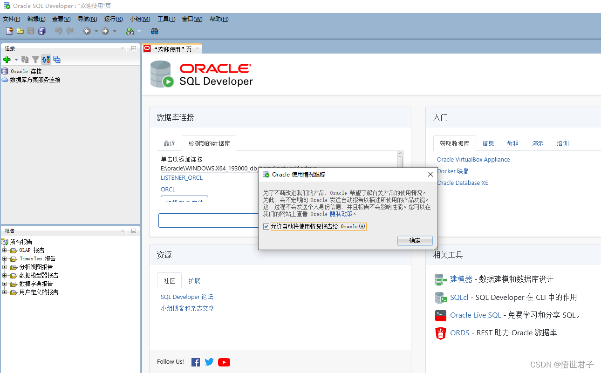Open the 工具(T) menu
601x373 pixels.
(x=166, y=19)
